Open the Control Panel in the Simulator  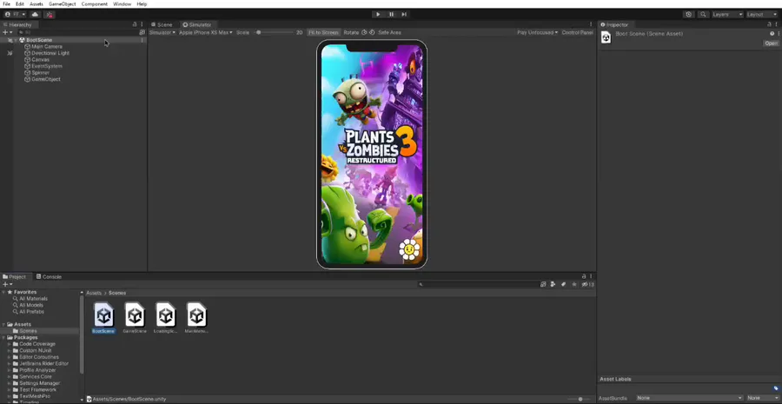(x=578, y=32)
